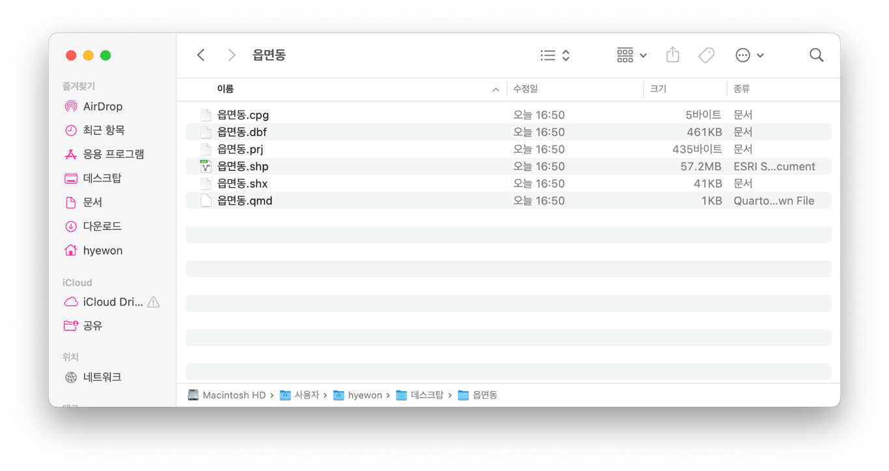889x471 pixels.
Task: Click the 읍면동.prj document icon
Action: pos(206,149)
